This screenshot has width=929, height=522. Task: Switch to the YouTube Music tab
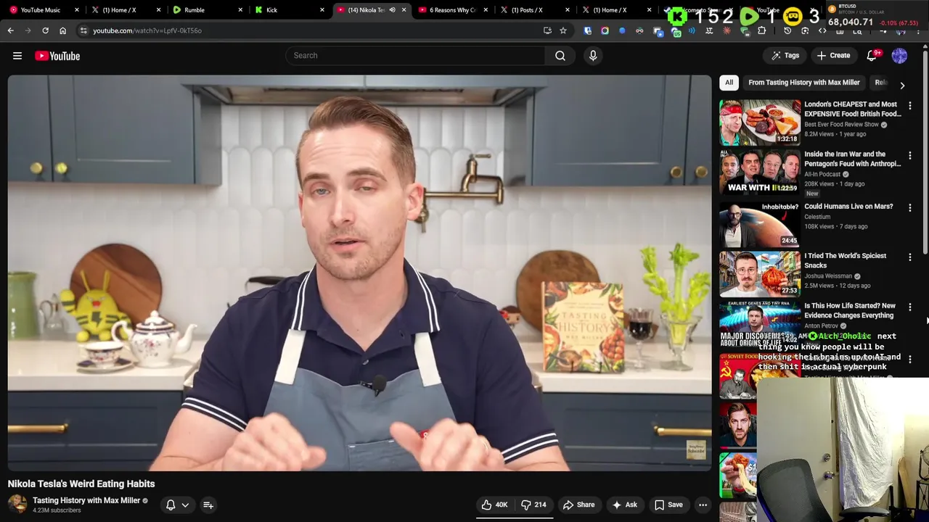click(x=40, y=10)
